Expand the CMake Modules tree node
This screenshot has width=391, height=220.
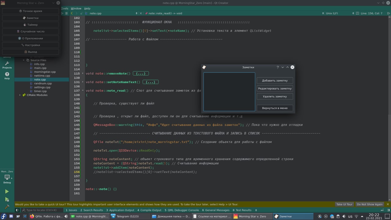click(x=20, y=95)
